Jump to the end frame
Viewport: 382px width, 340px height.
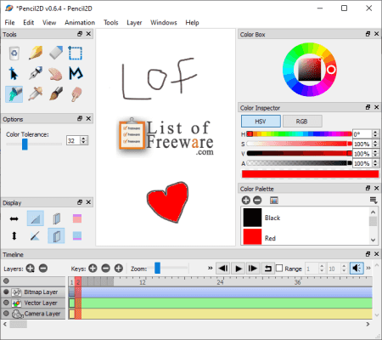pyautogui.click(x=253, y=269)
